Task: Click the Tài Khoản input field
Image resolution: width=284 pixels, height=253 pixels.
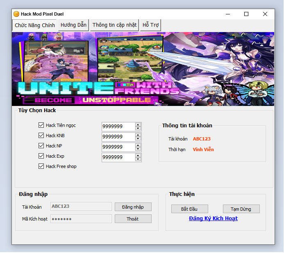Action: [81, 207]
